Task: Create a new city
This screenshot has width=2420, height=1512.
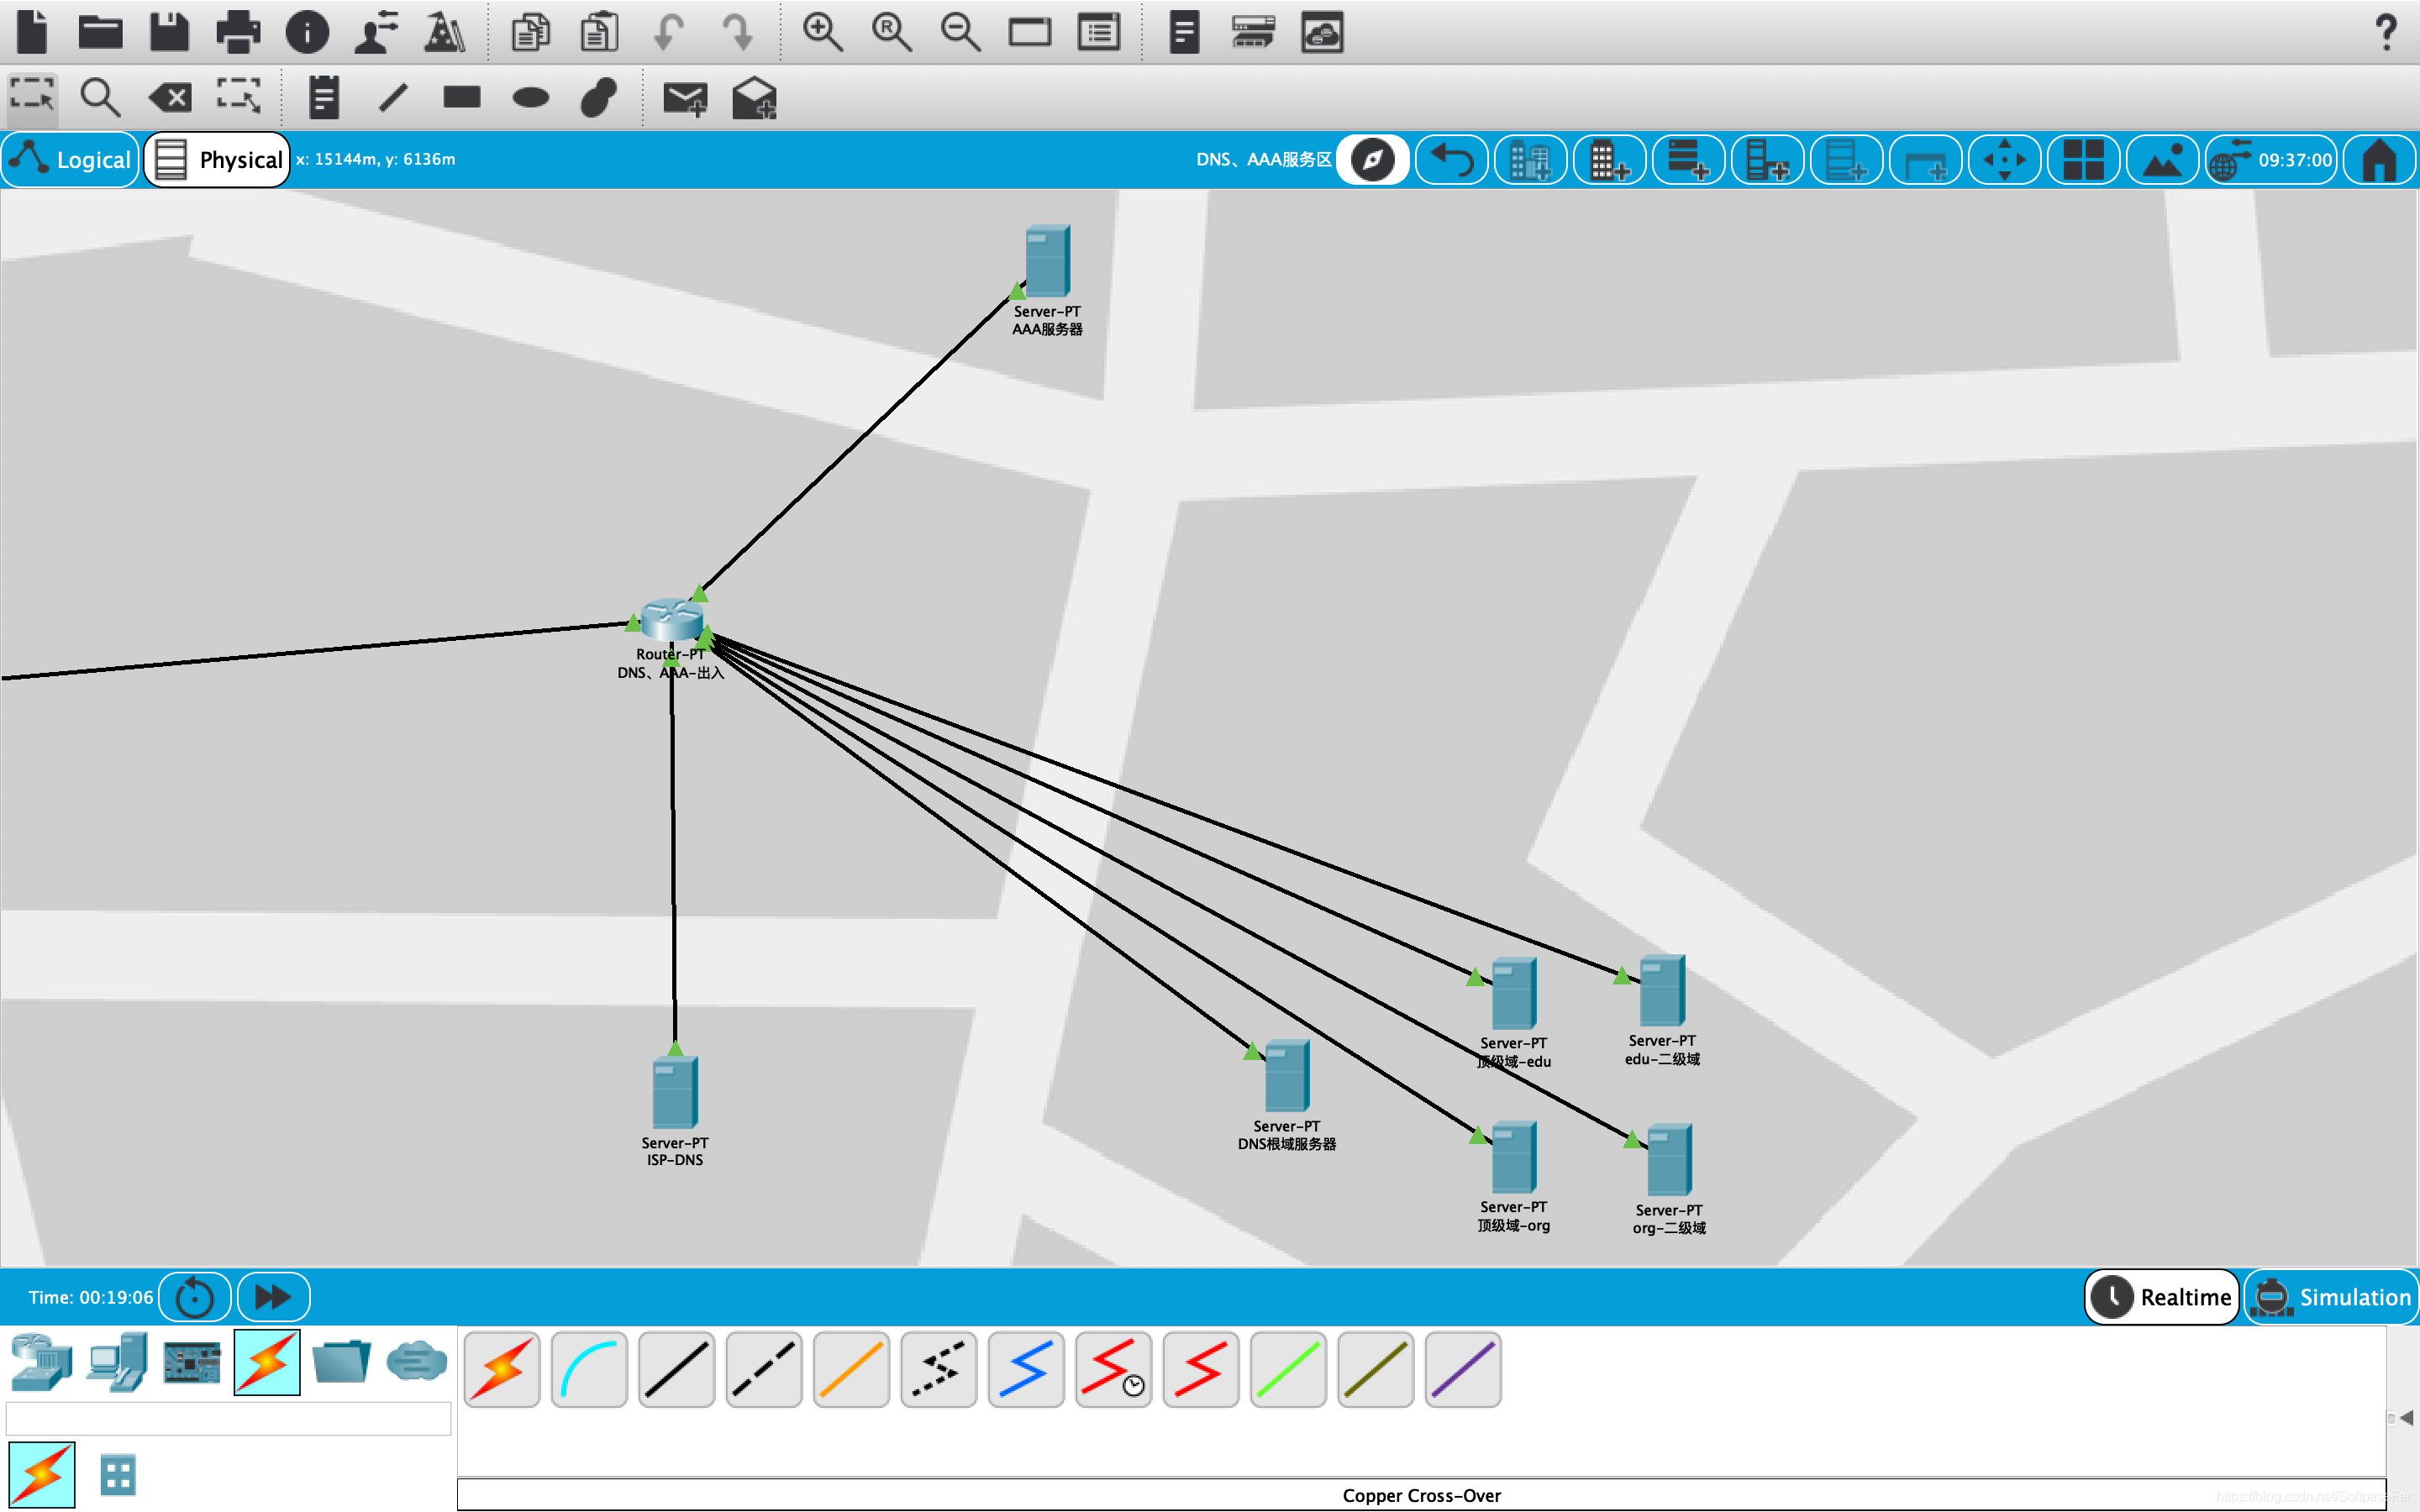Action: click(1531, 159)
